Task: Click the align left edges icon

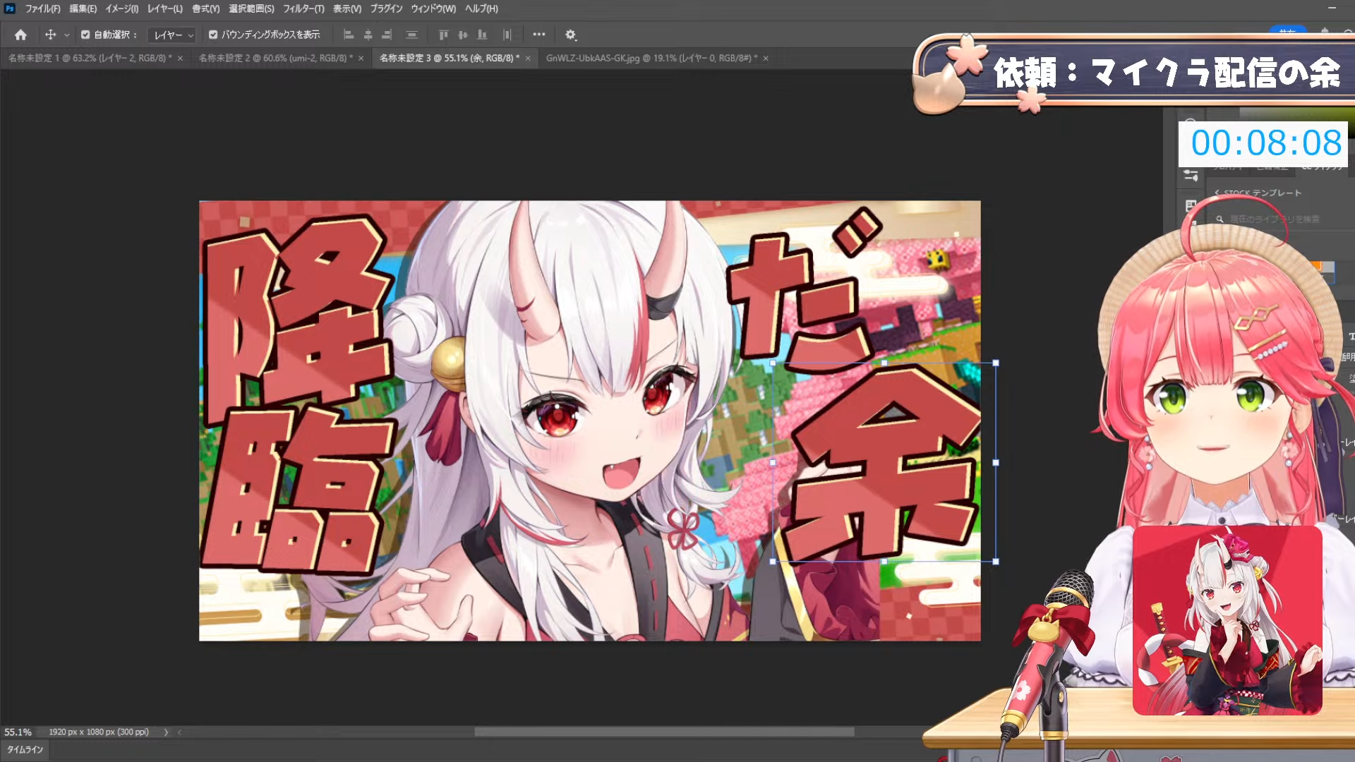Action: pos(348,35)
